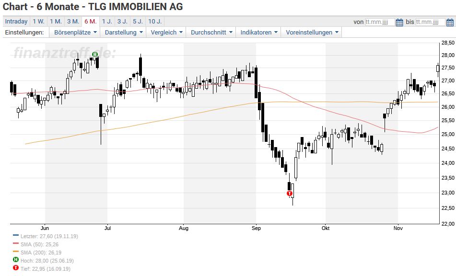Select the 6 M. time range tab

pyautogui.click(x=91, y=22)
